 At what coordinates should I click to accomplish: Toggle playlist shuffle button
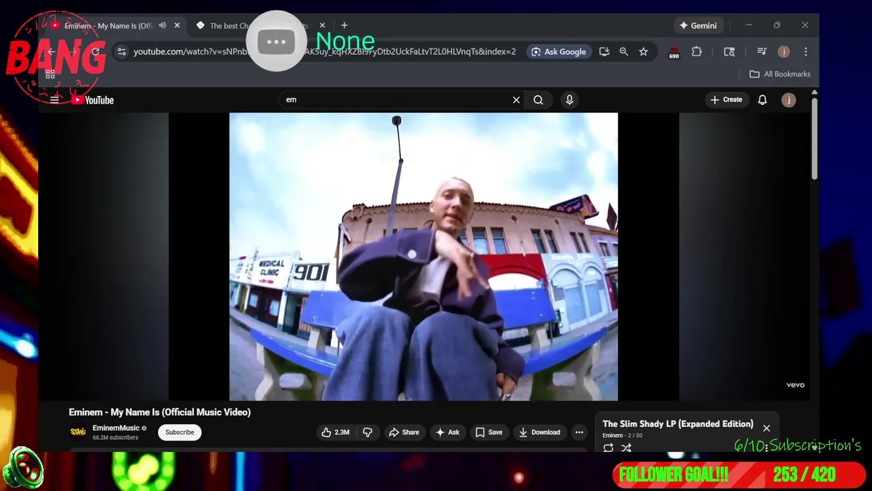(626, 448)
